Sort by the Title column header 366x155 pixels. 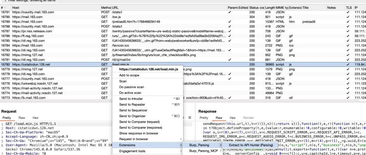pyautogui.click(x=314, y=8)
